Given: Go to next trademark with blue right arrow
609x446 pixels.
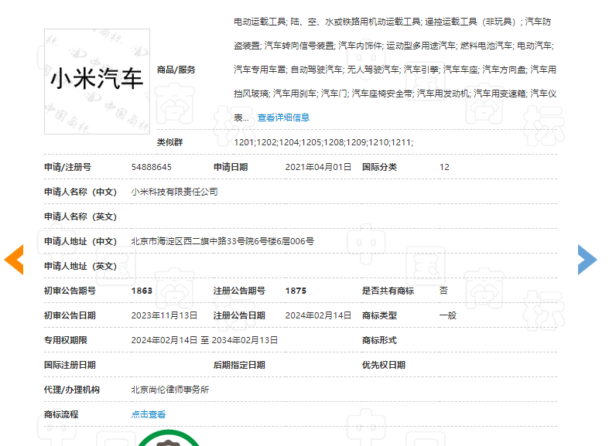Looking at the screenshot, I should (587, 260).
